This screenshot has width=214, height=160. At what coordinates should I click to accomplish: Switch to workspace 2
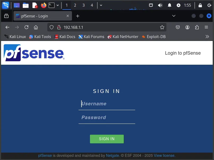pyautogui.click(x=75, y=5)
